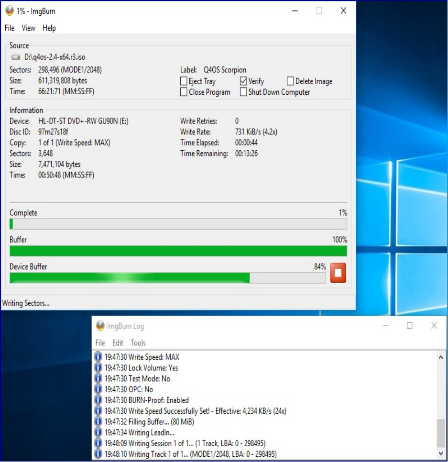Open the Edit menu in ImgBurn Log
Screen dimensions: 448x462
click(x=118, y=342)
